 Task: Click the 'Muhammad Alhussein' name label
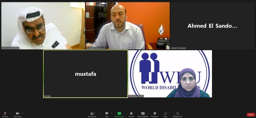(x=98, y=48)
